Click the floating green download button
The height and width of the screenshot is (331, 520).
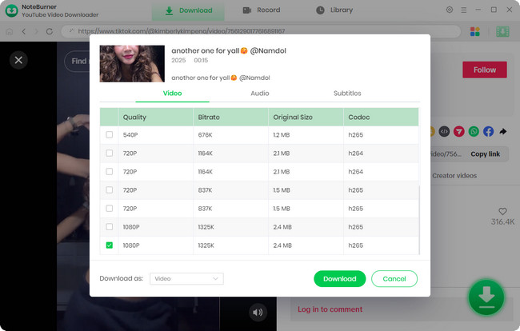(486, 297)
